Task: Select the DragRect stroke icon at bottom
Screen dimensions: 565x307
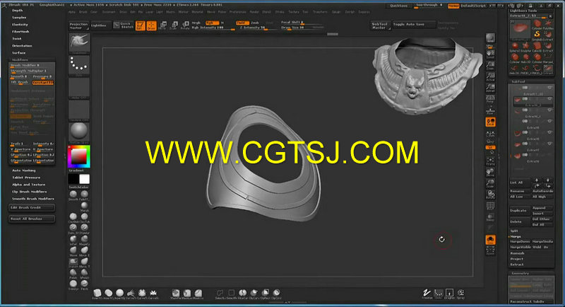Action: [449, 294]
